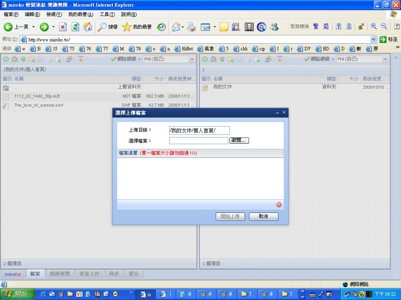Go to the browser Home page icon
The height and width of the screenshot is (300, 401).
point(88,27)
